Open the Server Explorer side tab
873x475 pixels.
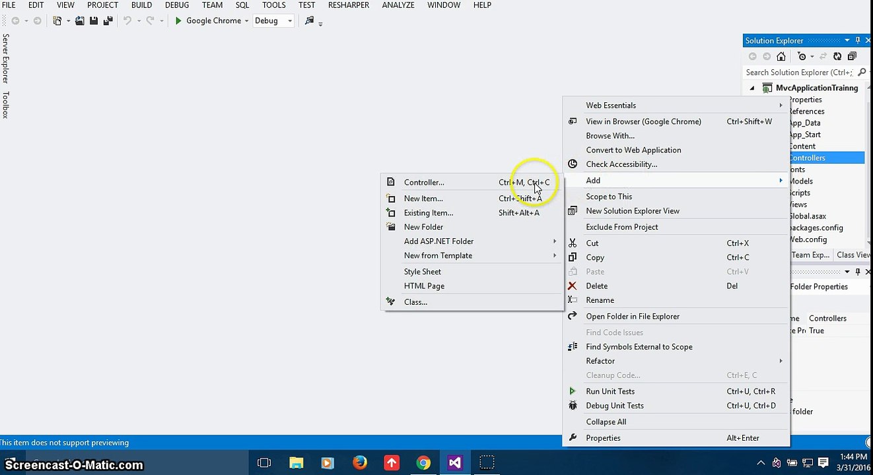click(5, 59)
